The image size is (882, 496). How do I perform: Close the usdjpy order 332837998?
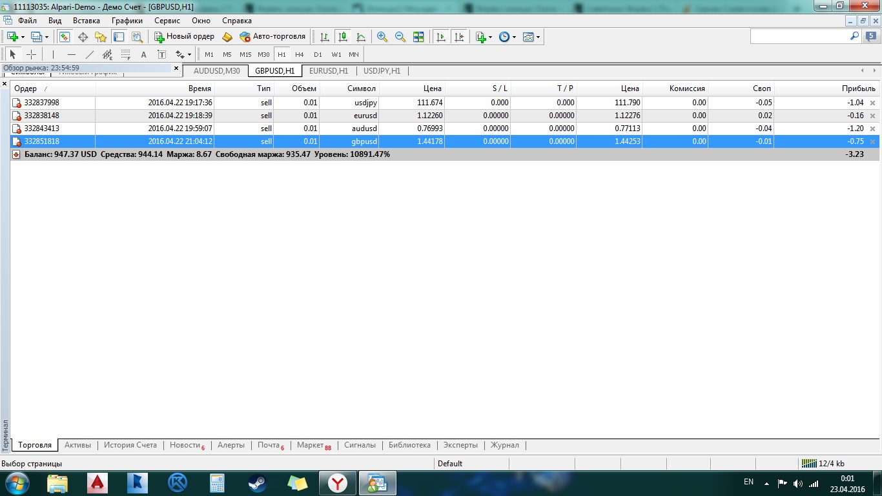pos(873,103)
